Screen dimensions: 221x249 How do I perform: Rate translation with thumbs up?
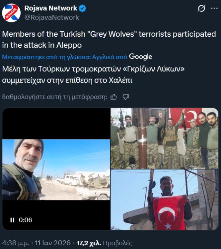tap(114, 97)
